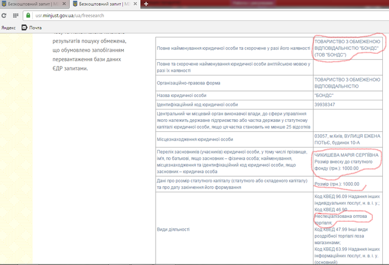Switch to the first Безкоштовний запит tab
The width and height of the screenshot is (389, 265).
(x=34, y=4)
